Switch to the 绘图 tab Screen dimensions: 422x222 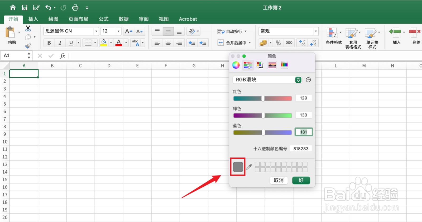coord(53,19)
